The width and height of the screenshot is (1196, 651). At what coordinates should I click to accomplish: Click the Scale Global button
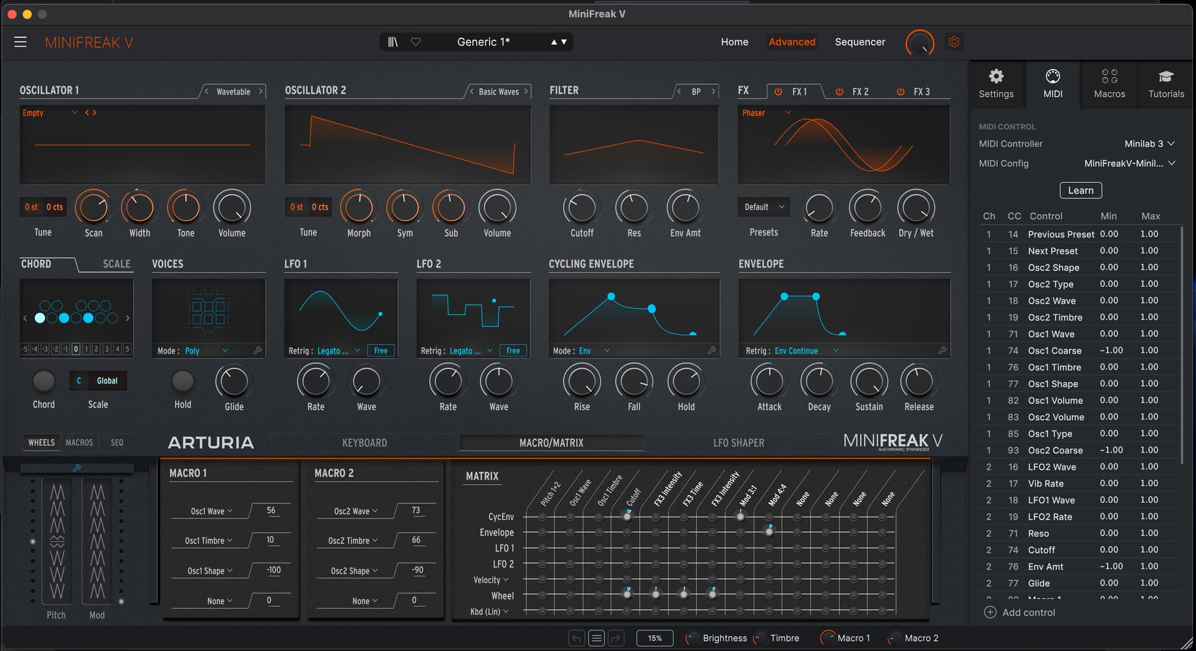[107, 381]
